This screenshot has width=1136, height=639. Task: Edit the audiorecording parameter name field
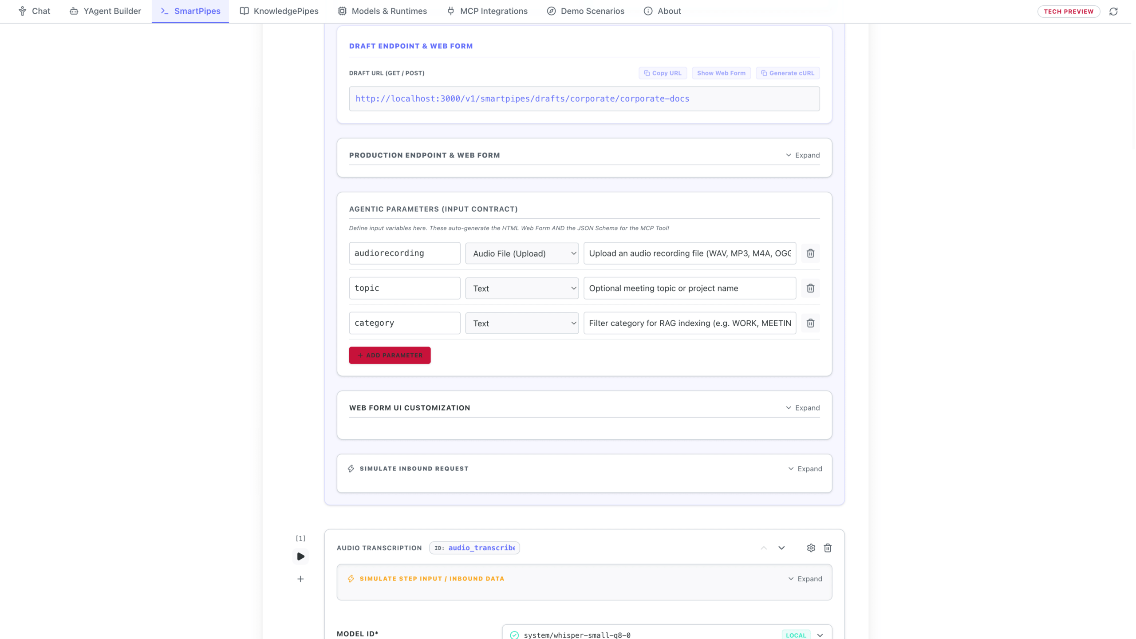point(405,253)
